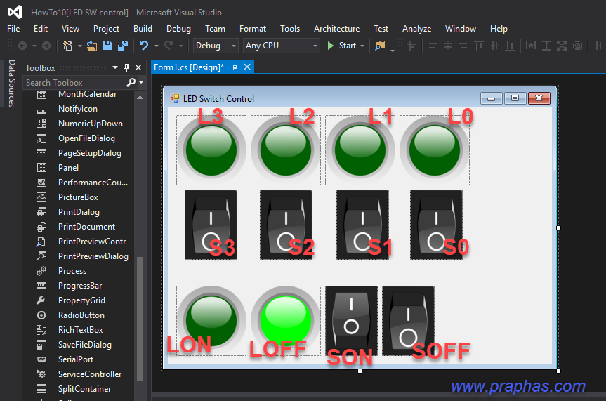The image size is (606, 403).
Task: Open the Architecture menu
Action: (x=336, y=29)
